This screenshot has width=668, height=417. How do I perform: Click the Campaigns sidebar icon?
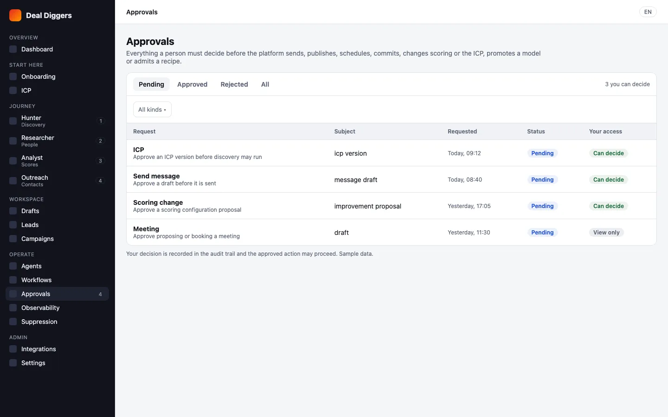coord(13,239)
